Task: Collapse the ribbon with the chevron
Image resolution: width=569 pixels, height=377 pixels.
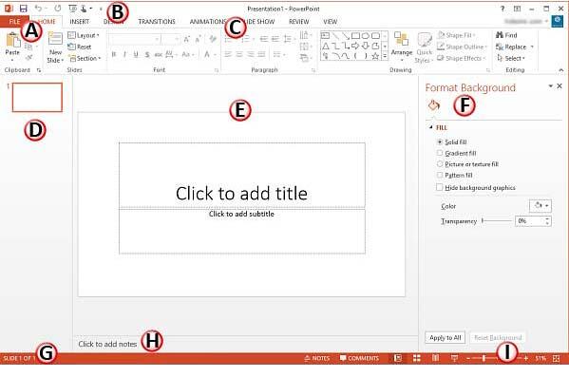Action: point(561,70)
